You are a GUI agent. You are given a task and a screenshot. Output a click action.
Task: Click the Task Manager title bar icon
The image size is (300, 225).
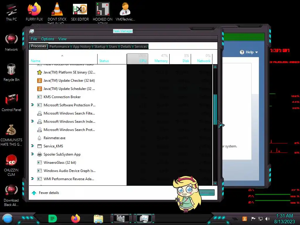(32, 31)
